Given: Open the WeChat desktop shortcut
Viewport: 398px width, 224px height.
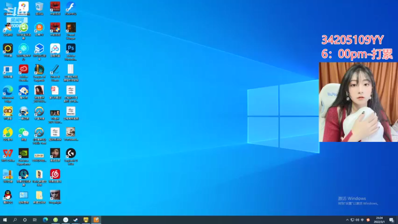Looking at the screenshot, I should [x=23, y=134].
